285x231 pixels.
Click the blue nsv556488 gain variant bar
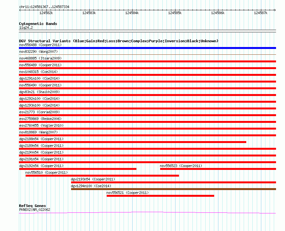(147, 48)
